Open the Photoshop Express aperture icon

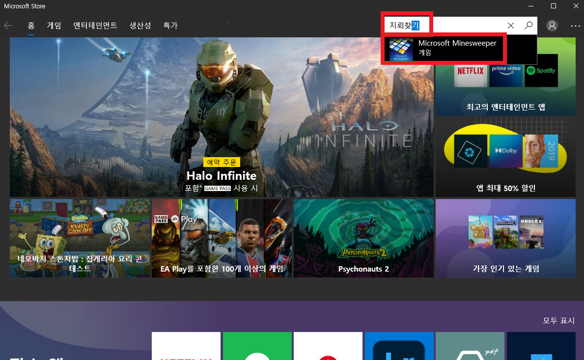tap(471, 151)
